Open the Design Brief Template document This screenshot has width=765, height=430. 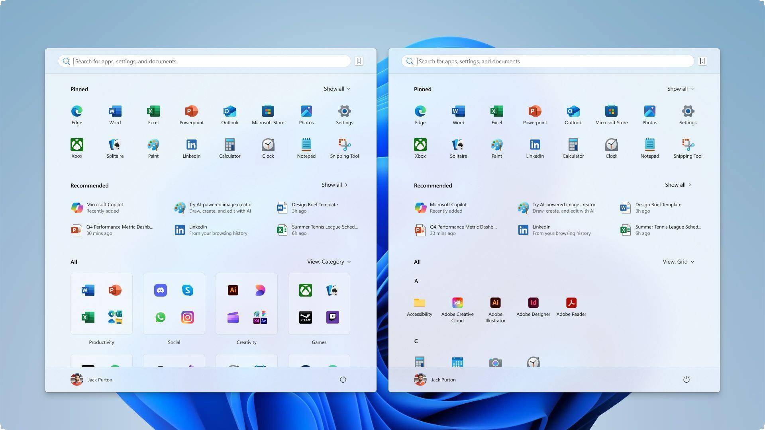[315, 207]
